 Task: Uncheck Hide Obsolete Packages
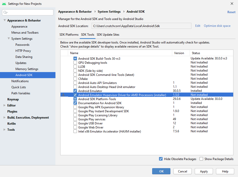point(161,159)
